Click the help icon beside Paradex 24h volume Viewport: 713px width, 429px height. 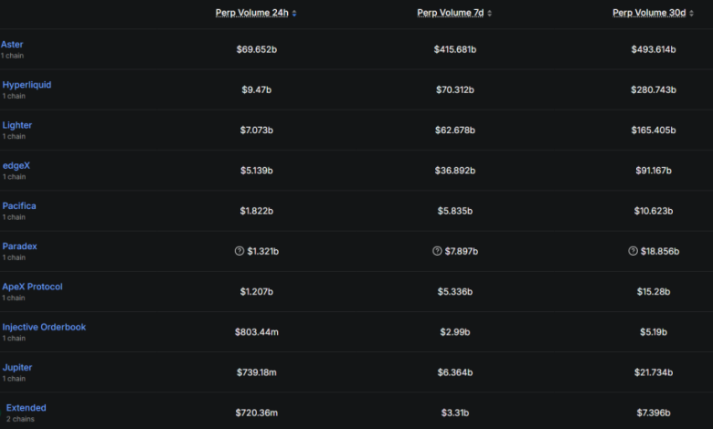239,251
